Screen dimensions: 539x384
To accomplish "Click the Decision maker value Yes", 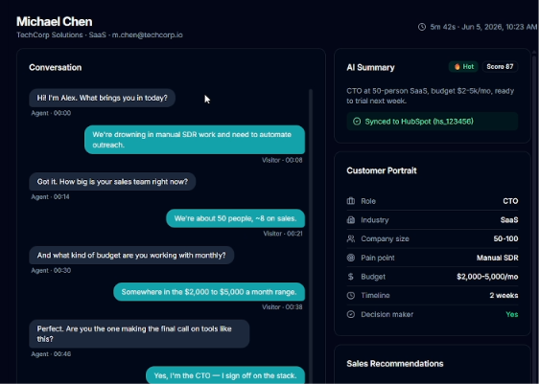I will (x=512, y=314).
